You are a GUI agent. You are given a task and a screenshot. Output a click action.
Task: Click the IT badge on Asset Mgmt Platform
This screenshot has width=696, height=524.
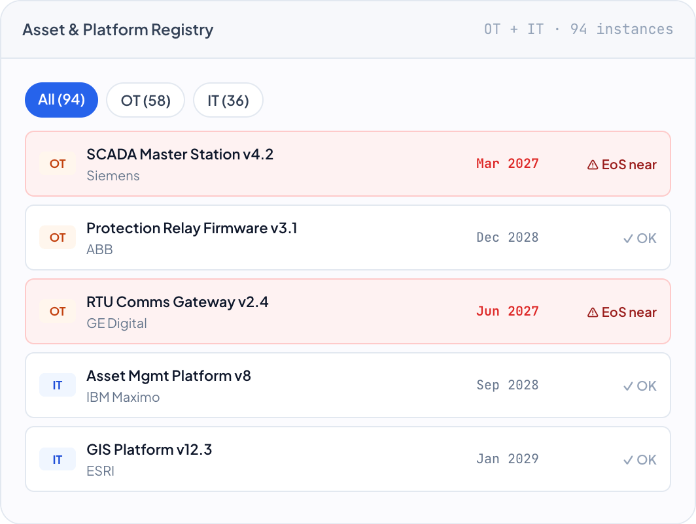(x=58, y=385)
